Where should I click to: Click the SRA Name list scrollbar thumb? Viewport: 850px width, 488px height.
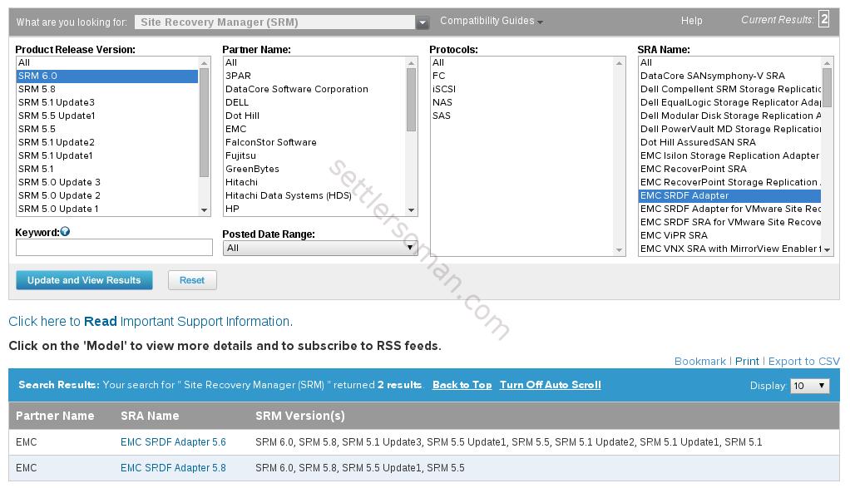(x=827, y=88)
